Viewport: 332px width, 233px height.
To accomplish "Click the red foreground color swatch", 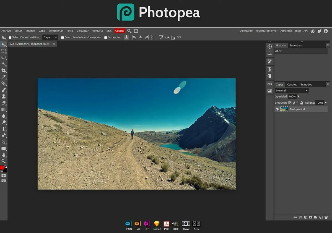I will (2, 168).
